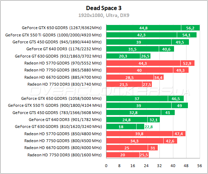Click the 20,3 bar value
208x174 pixels.
123,56
